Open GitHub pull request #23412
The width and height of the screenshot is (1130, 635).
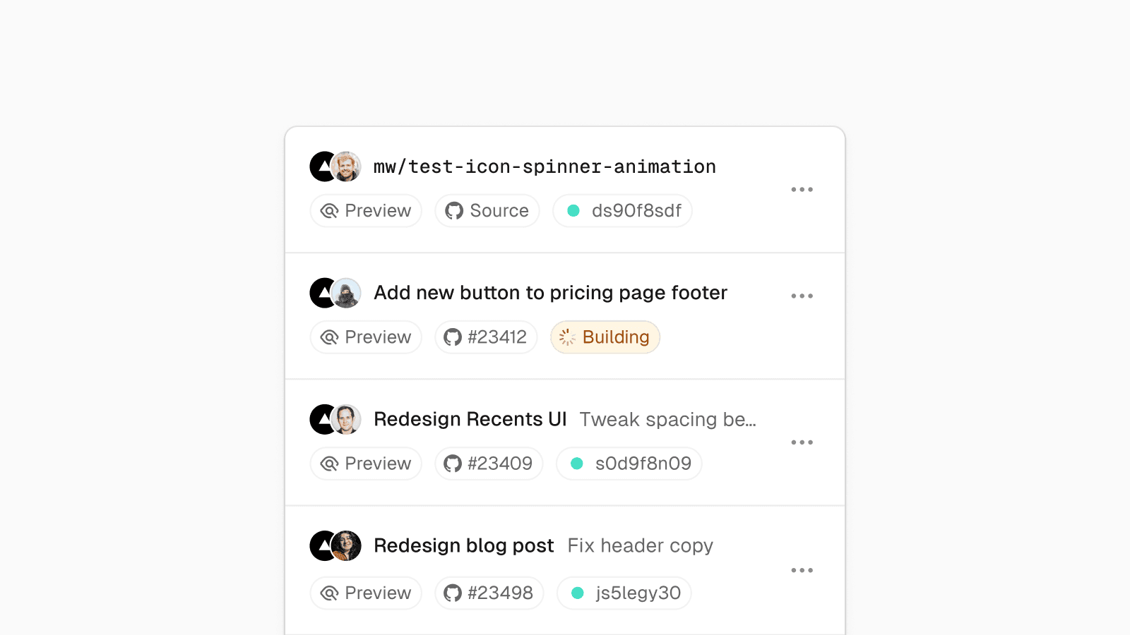pos(486,337)
